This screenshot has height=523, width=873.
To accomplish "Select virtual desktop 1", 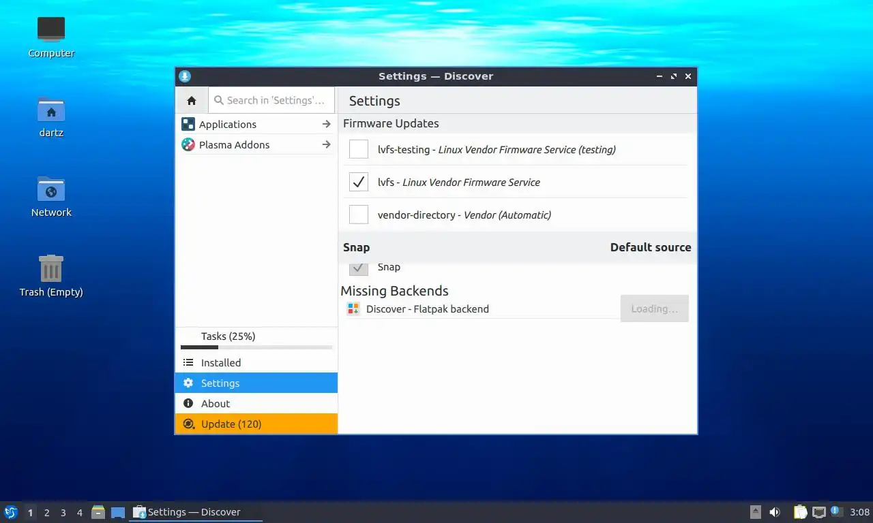I will pyautogui.click(x=30, y=513).
